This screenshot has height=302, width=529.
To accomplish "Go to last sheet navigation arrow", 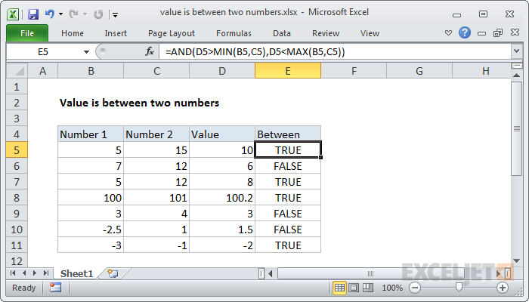I will (x=46, y=273).
